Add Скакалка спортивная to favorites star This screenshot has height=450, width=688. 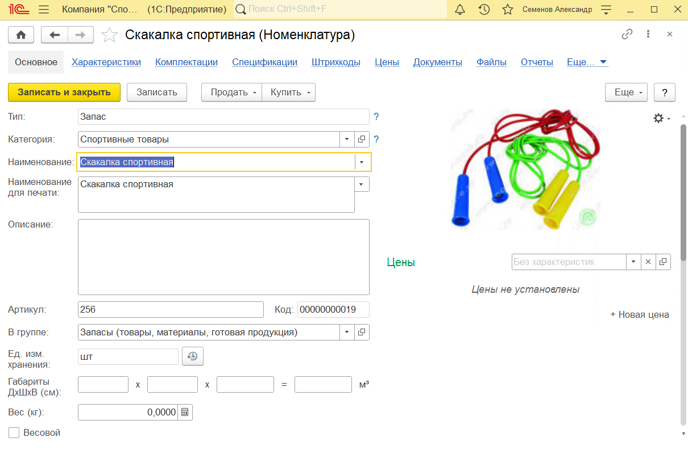coord(109,35)
